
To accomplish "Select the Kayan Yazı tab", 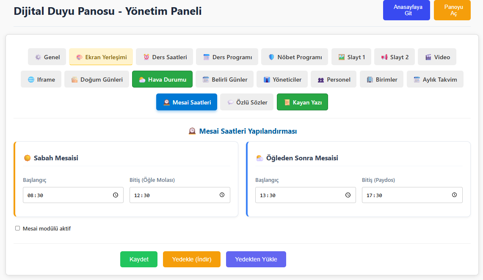I will (x=302, y=102).
